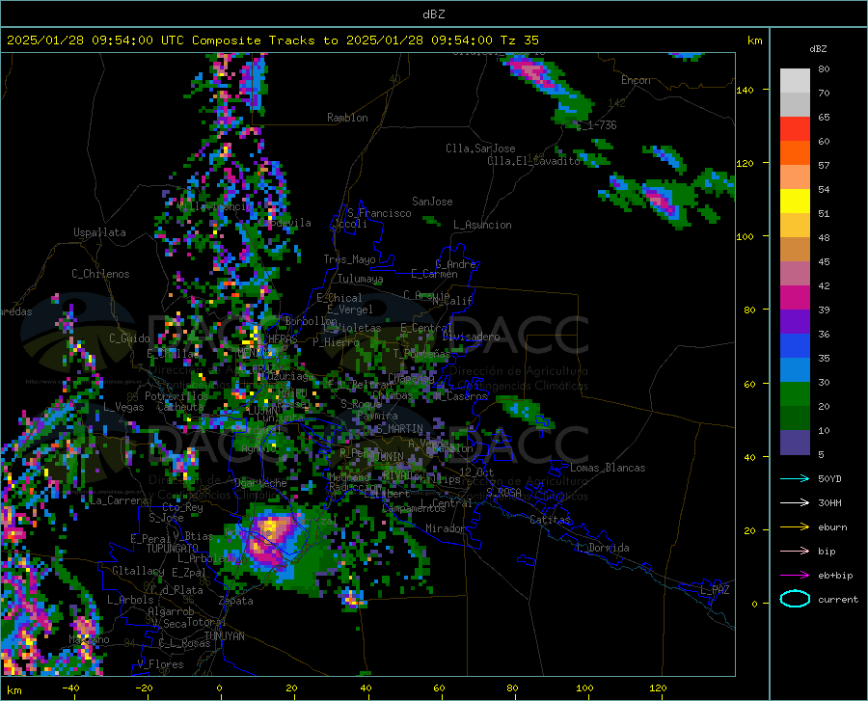Click the '120' tick on bottom km axis

coord(658,688)
